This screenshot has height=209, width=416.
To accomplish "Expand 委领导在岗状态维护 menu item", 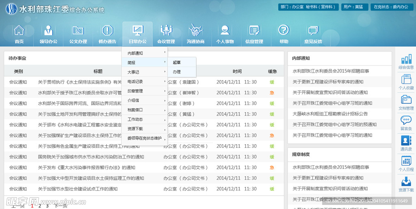I will [x=145, y=138].
